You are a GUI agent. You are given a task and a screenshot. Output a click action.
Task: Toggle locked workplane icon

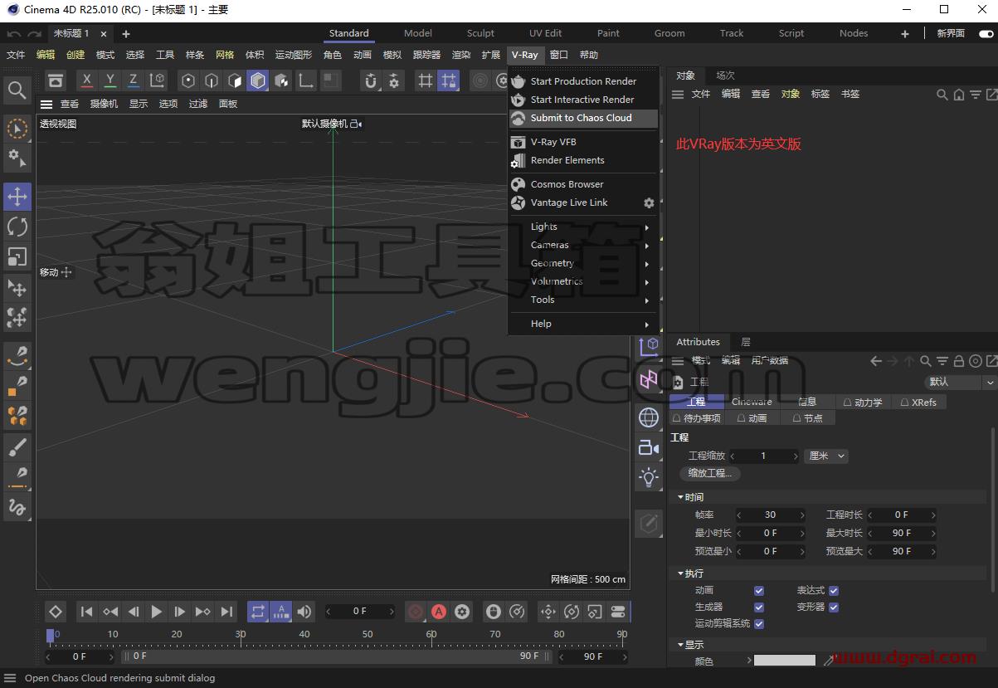pyautogui.click(x=449, y=81)
